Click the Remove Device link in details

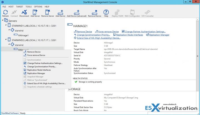point(84,32)
